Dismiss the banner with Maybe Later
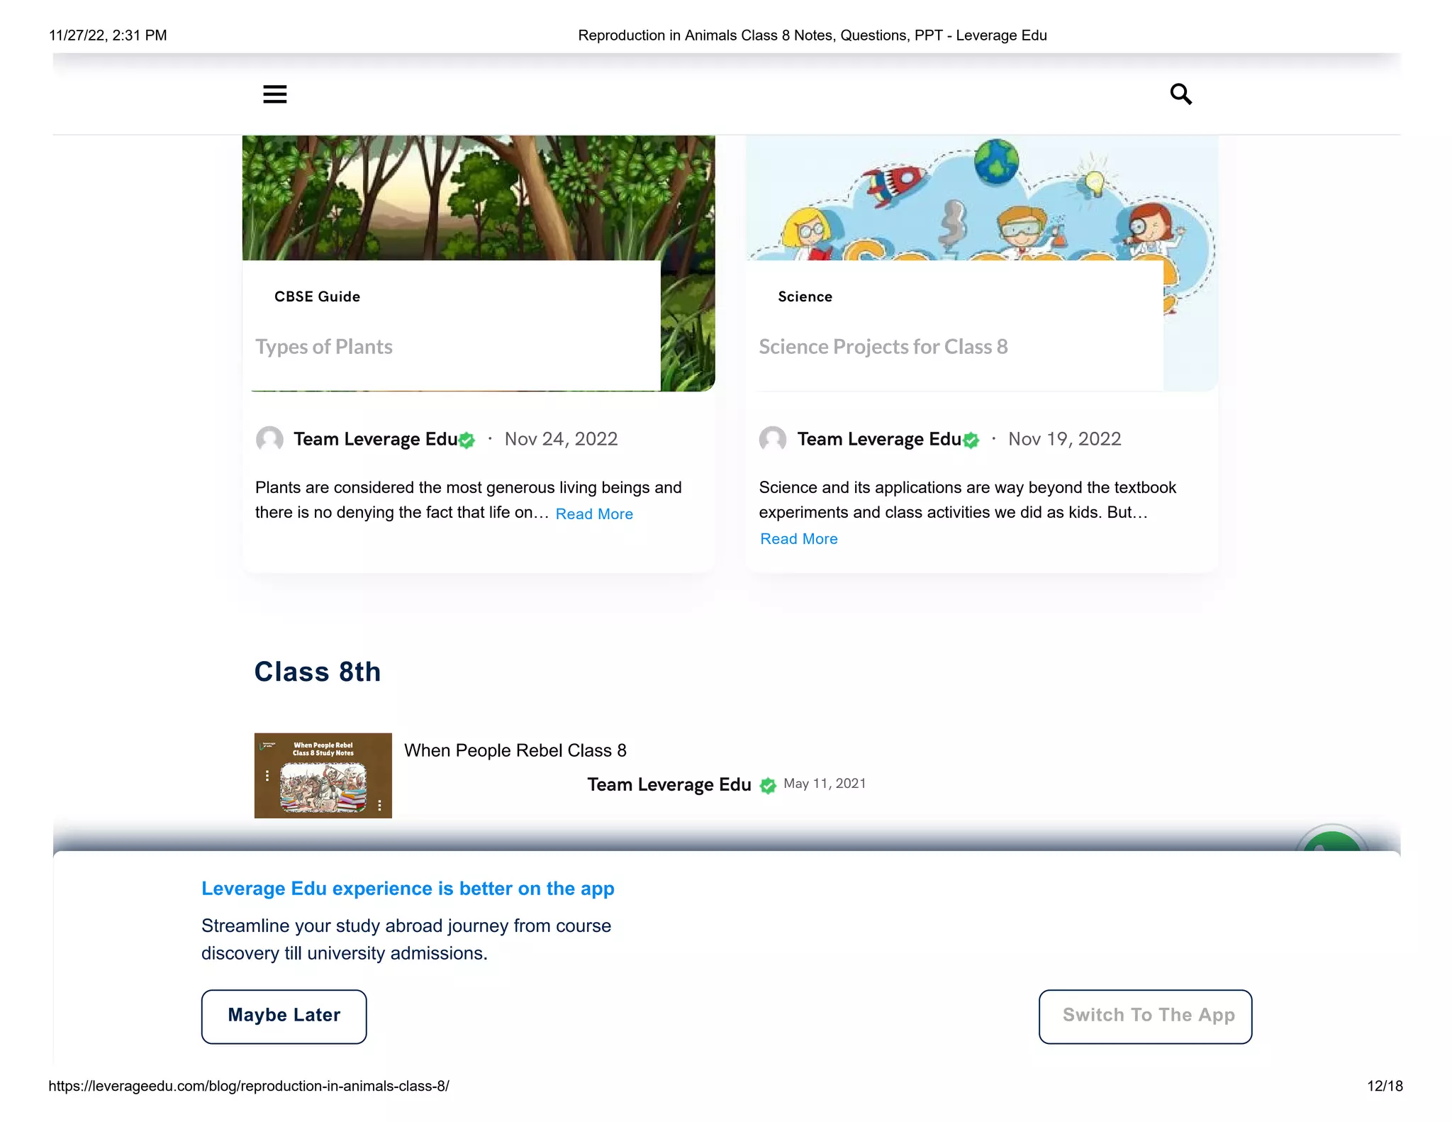Image resolution: width=1452 pixels, height=1122 pixels. pos(284,1016)
